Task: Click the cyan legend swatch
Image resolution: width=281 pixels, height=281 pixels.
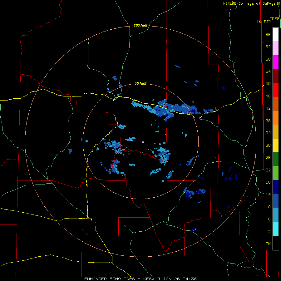Action: coord(276,229)
